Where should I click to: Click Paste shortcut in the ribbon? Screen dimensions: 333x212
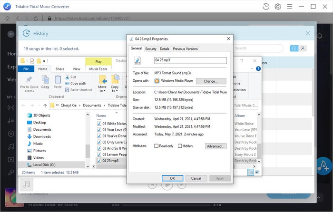click(x=78, y=90)
